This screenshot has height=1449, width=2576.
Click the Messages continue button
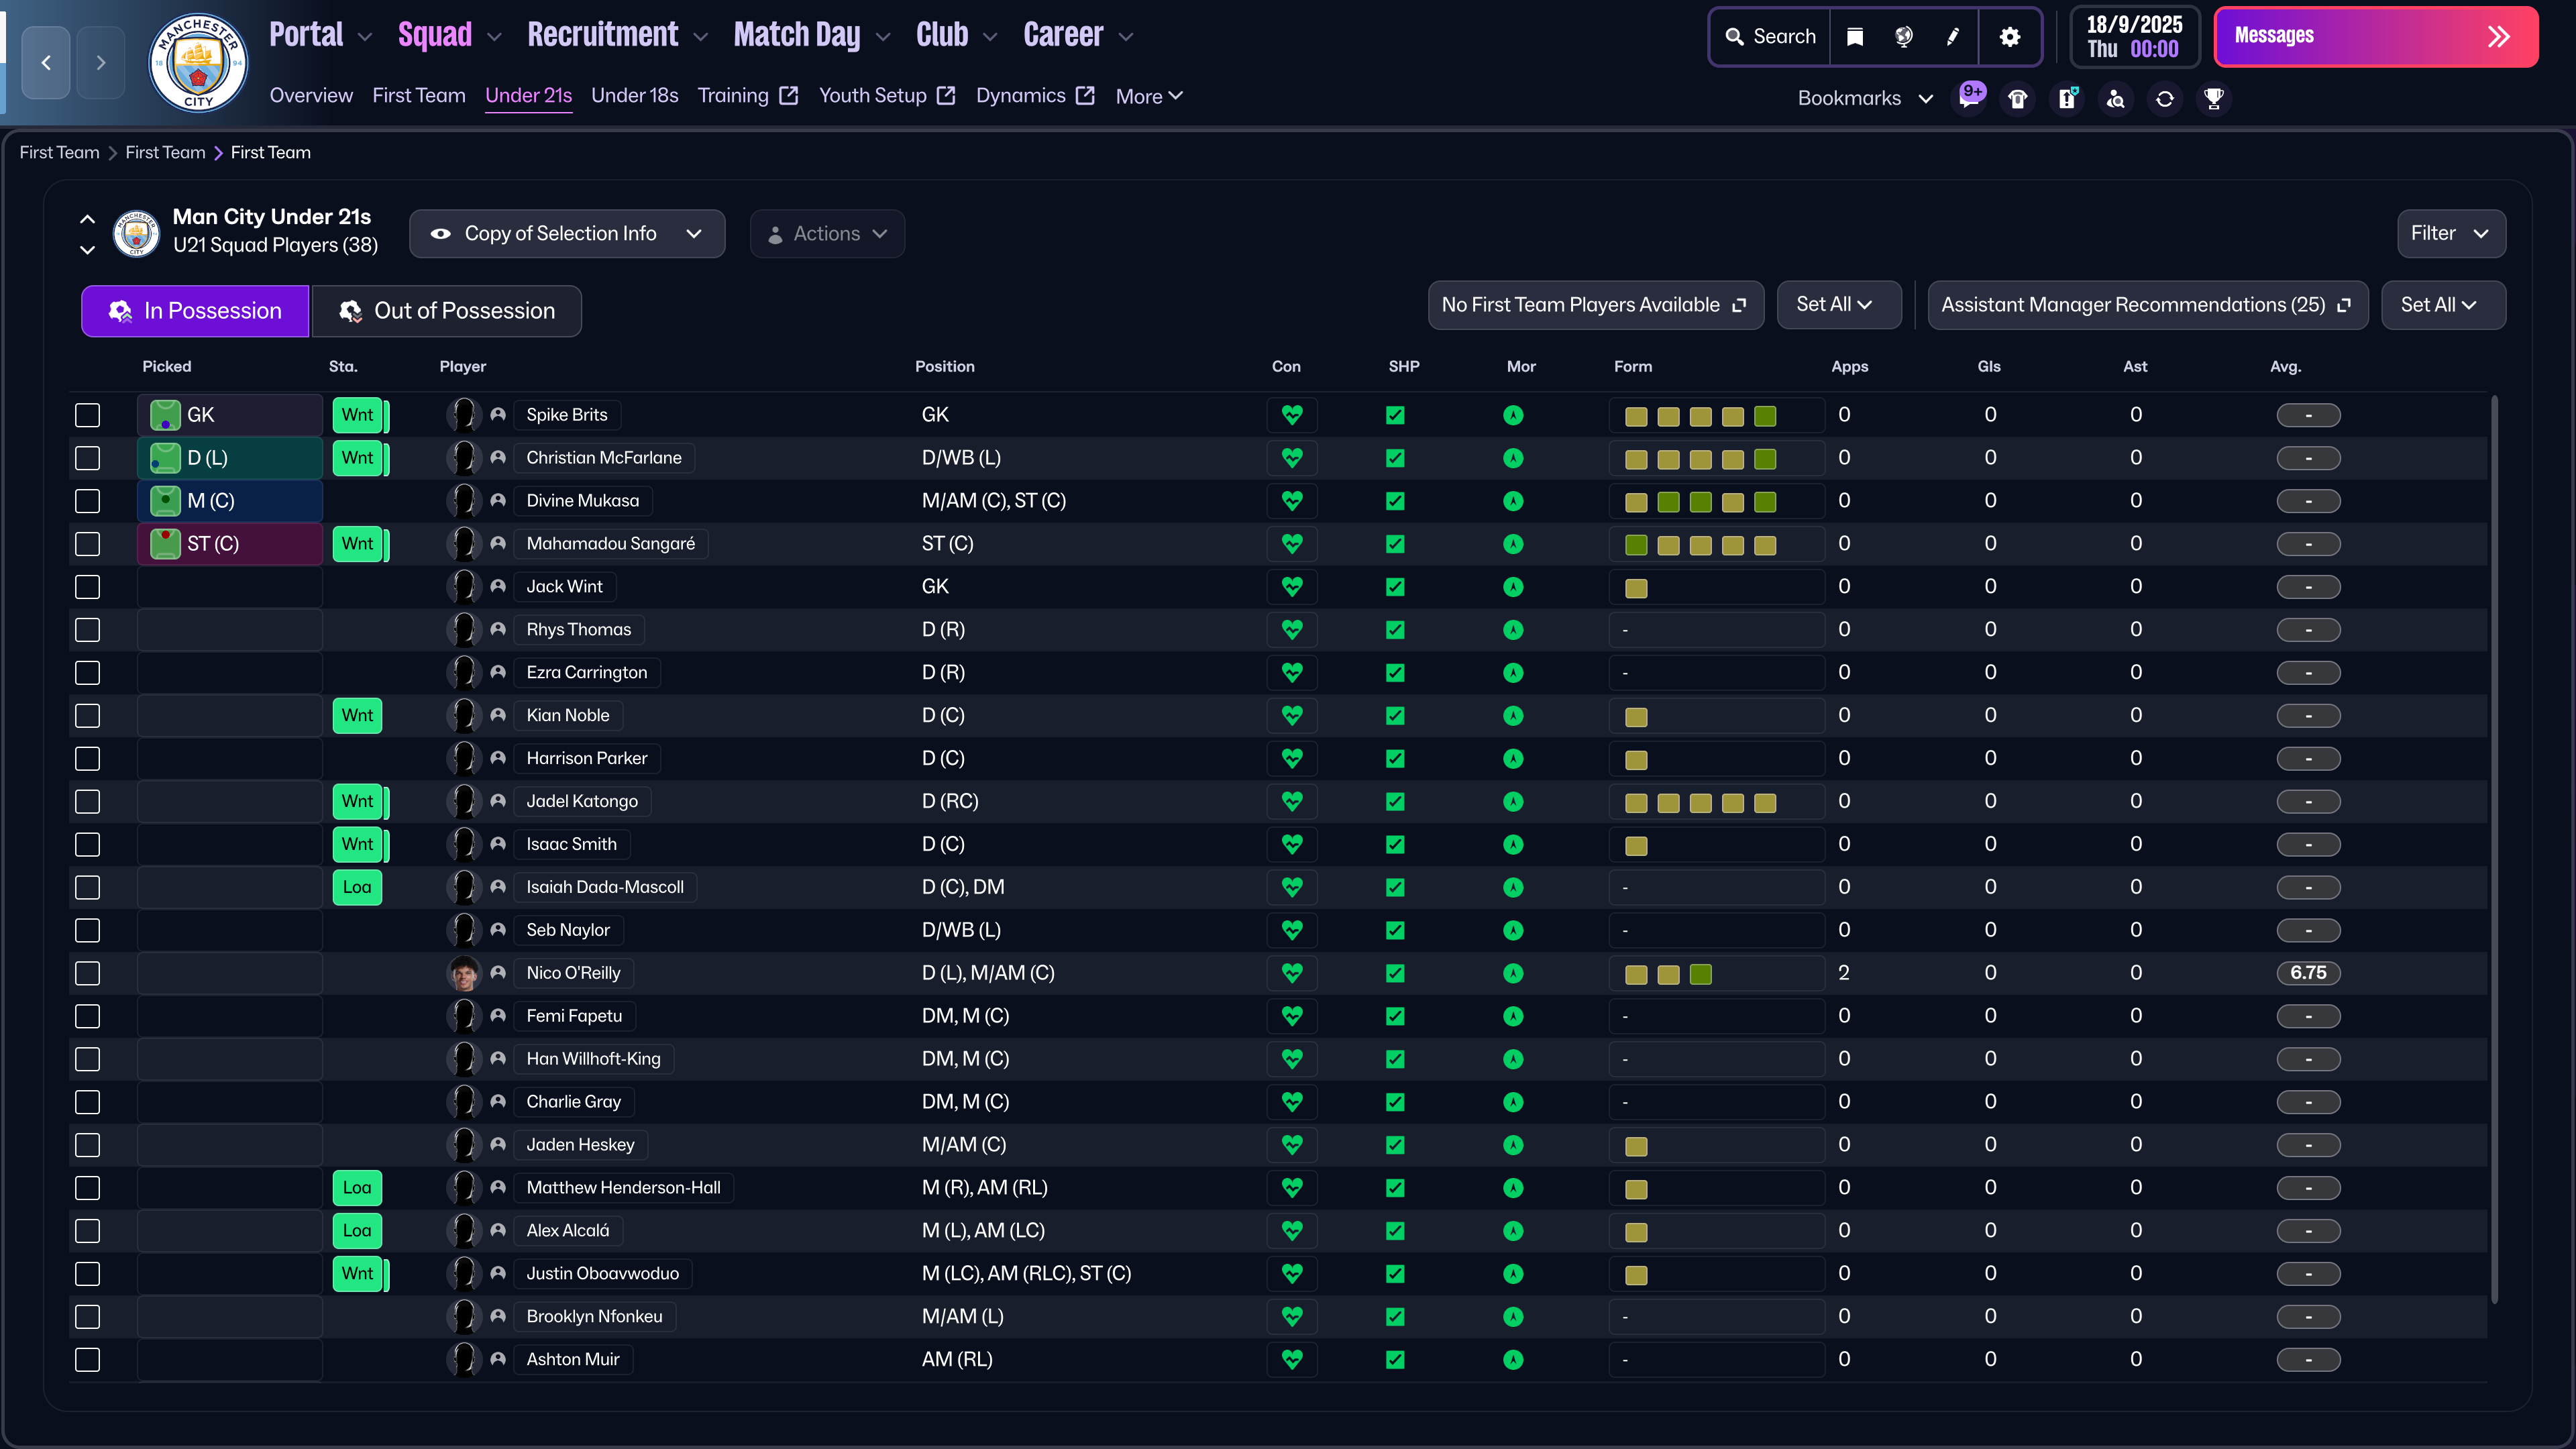pos(2375,37)
